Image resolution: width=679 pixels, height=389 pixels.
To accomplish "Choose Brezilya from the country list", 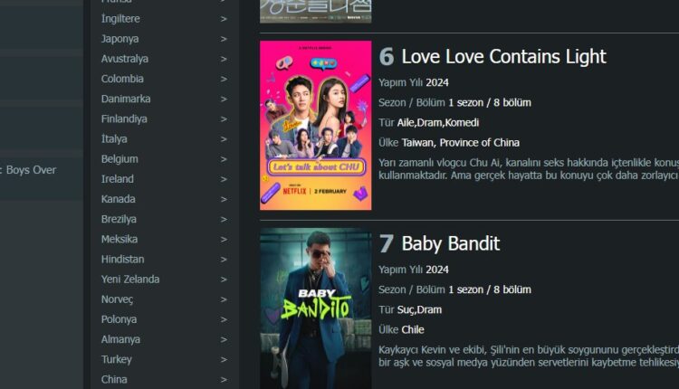I will click(119, 219).
